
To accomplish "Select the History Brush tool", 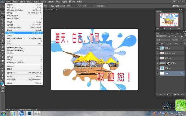I will coord(2,44).
